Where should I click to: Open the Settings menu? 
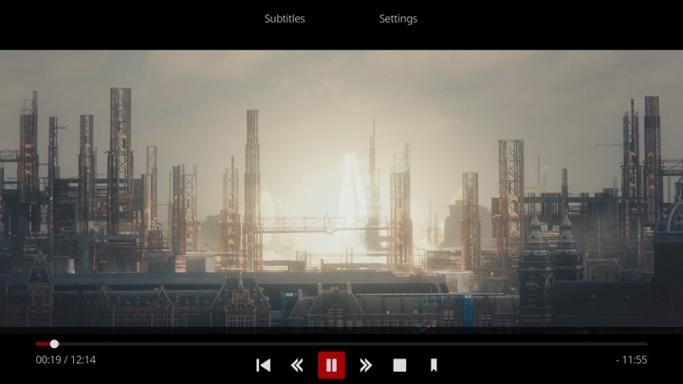pos(398,19)
